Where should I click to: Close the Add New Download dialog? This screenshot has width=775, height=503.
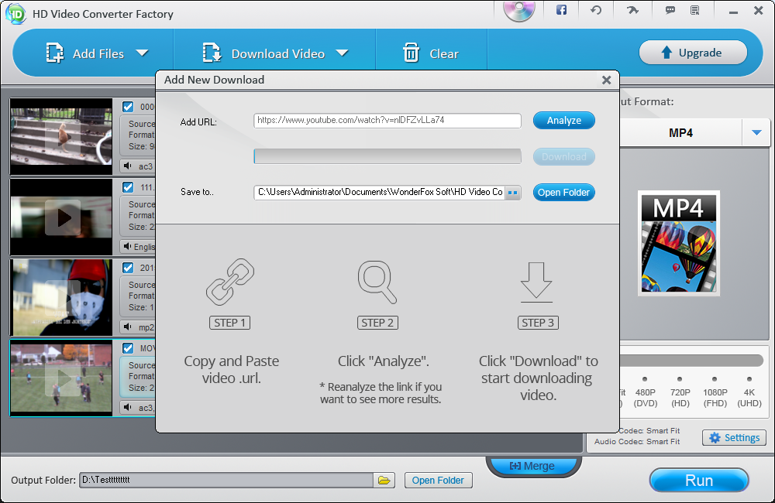point(607,80)
